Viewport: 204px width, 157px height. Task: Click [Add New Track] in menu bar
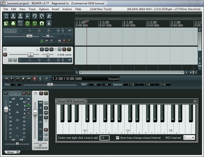click(101, 9)
